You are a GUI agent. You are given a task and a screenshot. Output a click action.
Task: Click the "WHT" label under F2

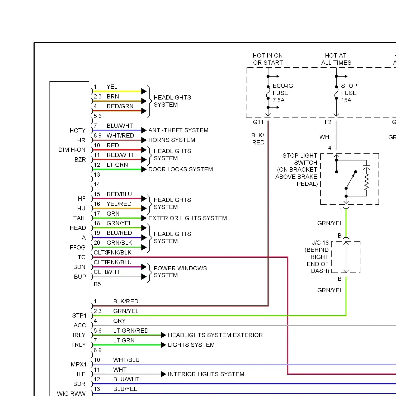(x=326, y=137)
